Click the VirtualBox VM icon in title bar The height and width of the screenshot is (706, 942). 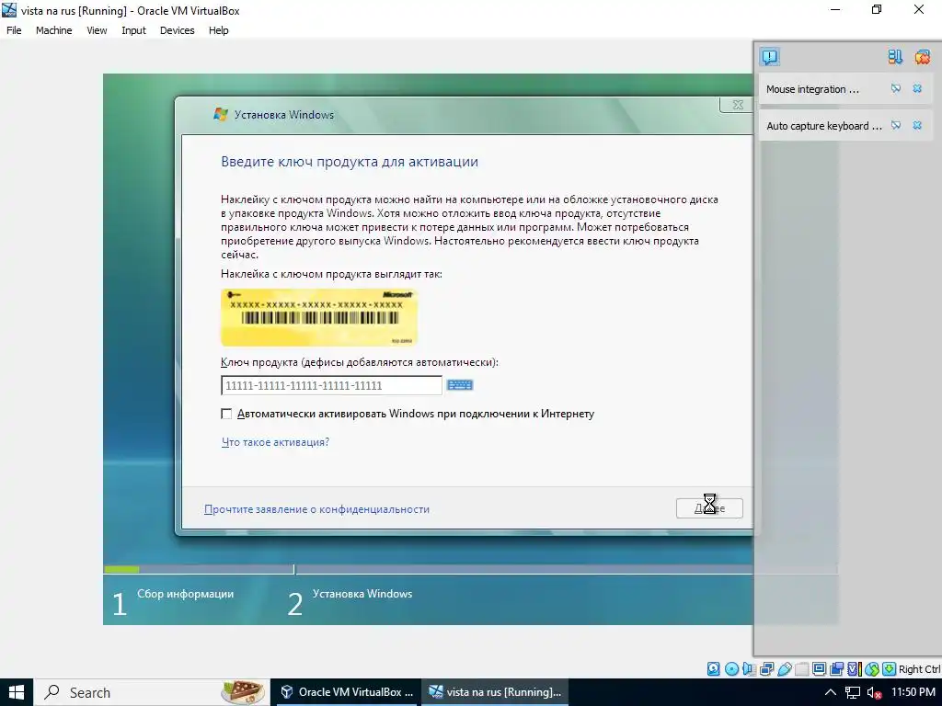click(9, 10)
